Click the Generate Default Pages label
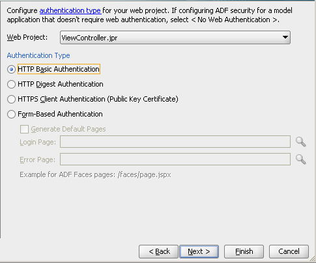This screenshot has width=316, height=263. [68, 129]
